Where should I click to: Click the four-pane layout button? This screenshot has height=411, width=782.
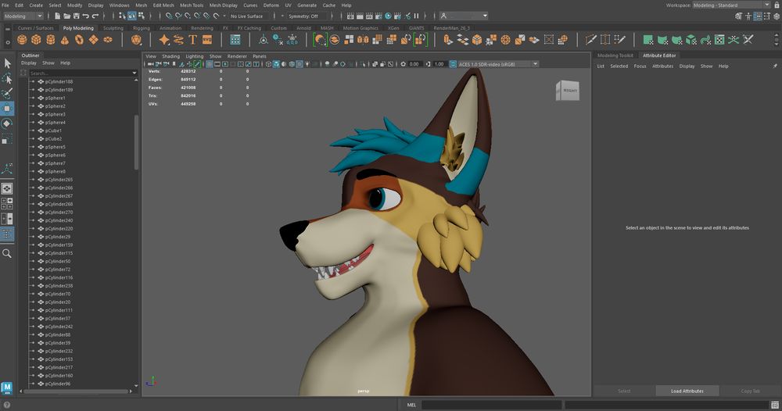point(7,204)
